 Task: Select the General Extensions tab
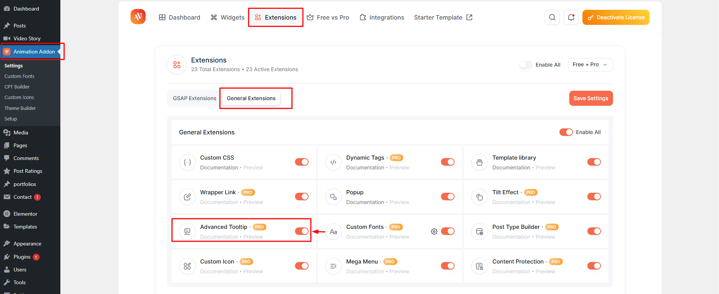[x=251, y=98]
